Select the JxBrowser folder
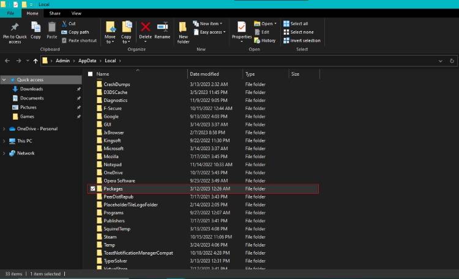Screen dimensions: 459x279 pos(114,132)
